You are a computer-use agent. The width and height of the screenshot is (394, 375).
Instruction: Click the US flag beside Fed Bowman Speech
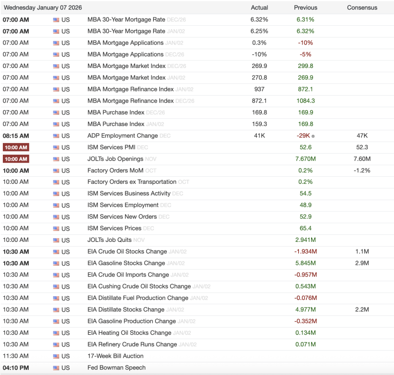tap(56, 368)
